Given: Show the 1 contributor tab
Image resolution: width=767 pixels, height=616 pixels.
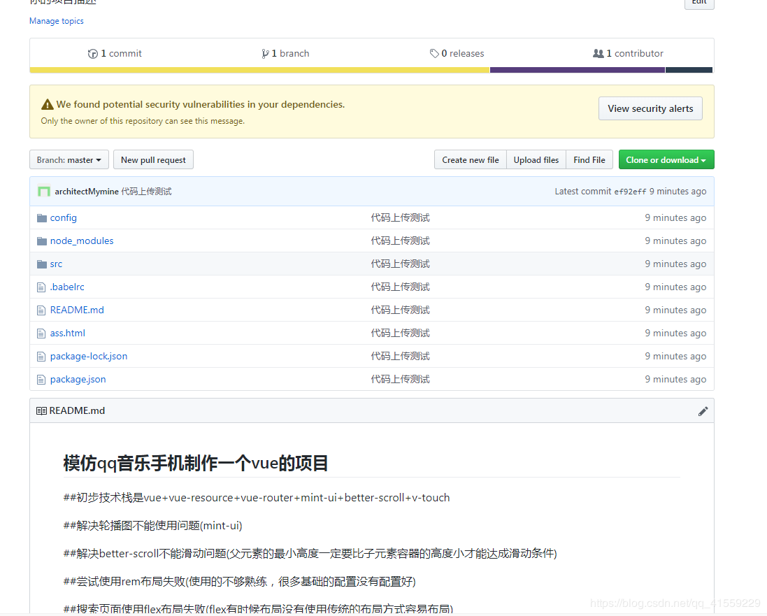Looking at the screenshot, I should (x=628, y=54).
